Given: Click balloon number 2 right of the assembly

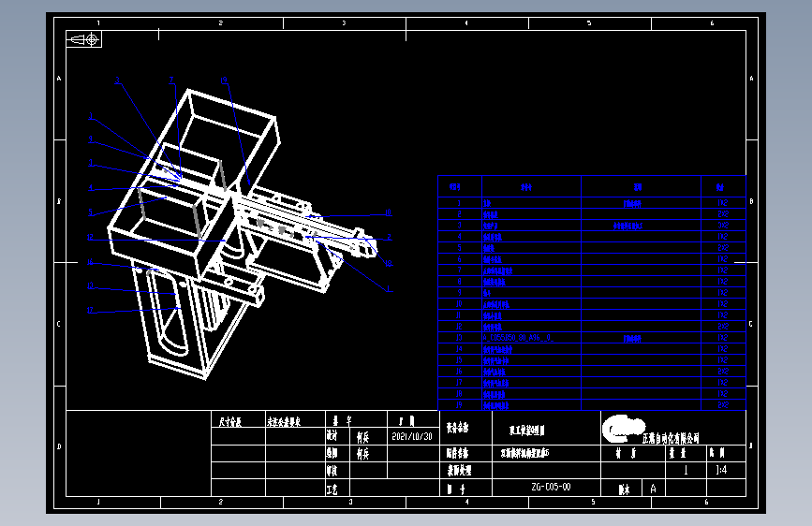Looking at the screenshot, I should (389, 237).
